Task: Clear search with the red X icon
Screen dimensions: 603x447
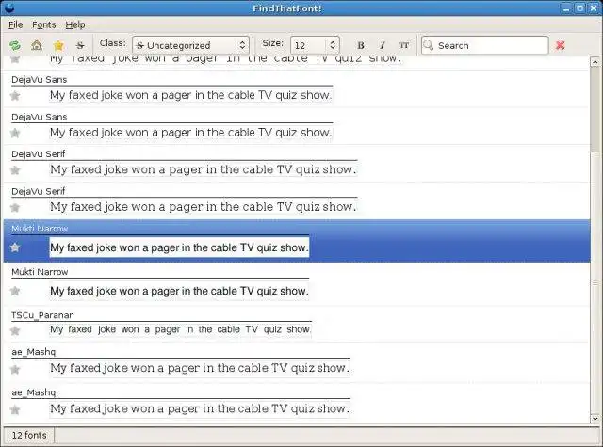Action: pyautogui.click(x=561, y=45)
